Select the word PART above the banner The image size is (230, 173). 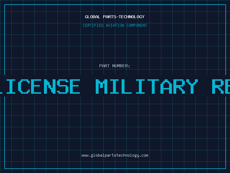coord(104,66)
